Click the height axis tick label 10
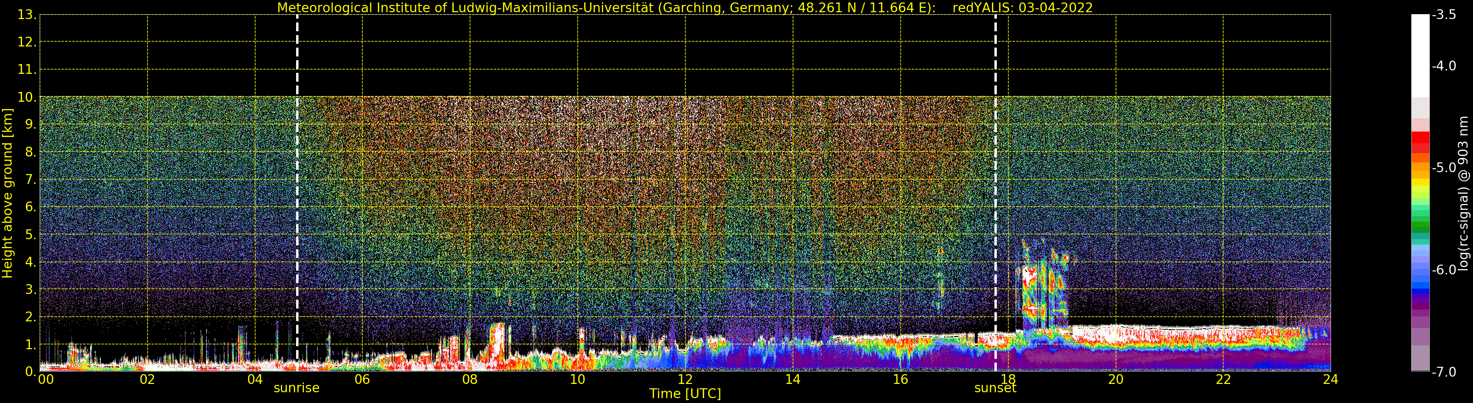1473x403 pixels. click(27, 97)
